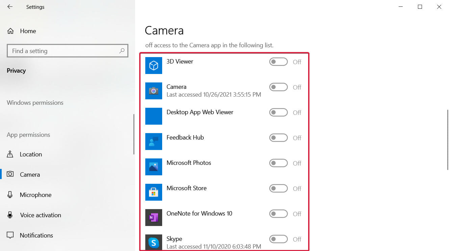Click the Microsoft Photos app icon

click(x=154, y=167)
